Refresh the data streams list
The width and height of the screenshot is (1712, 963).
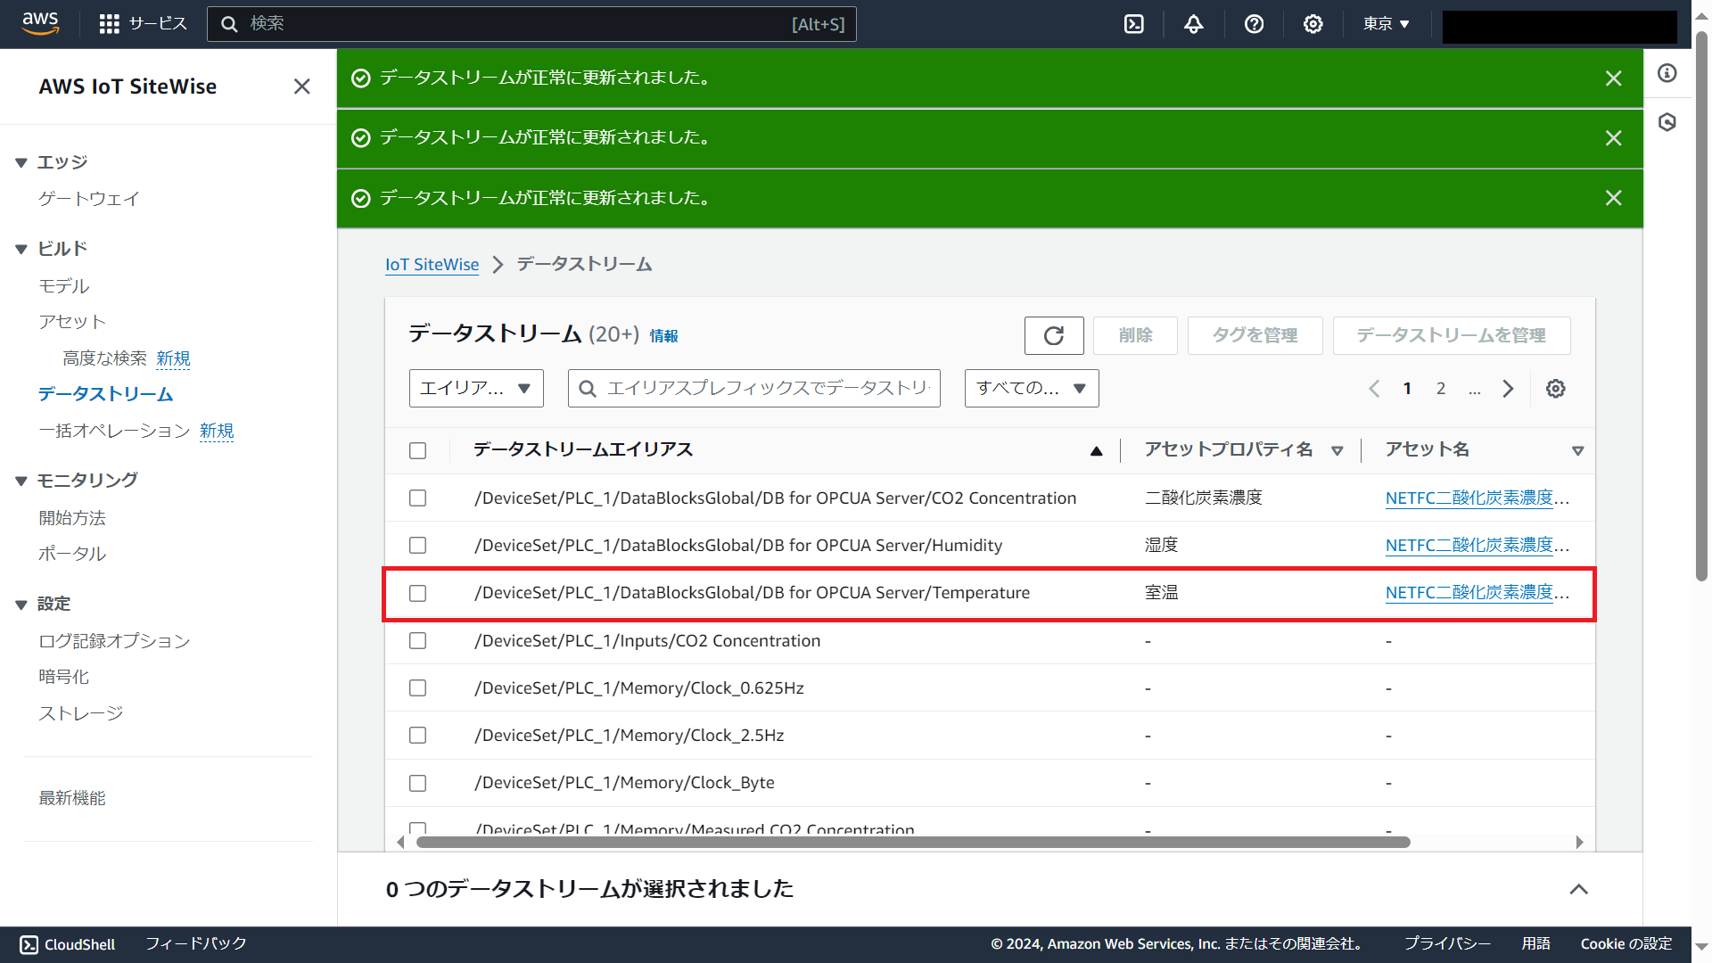tap(1053, 335)
